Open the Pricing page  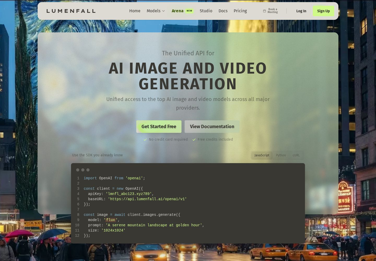(240, 11)
